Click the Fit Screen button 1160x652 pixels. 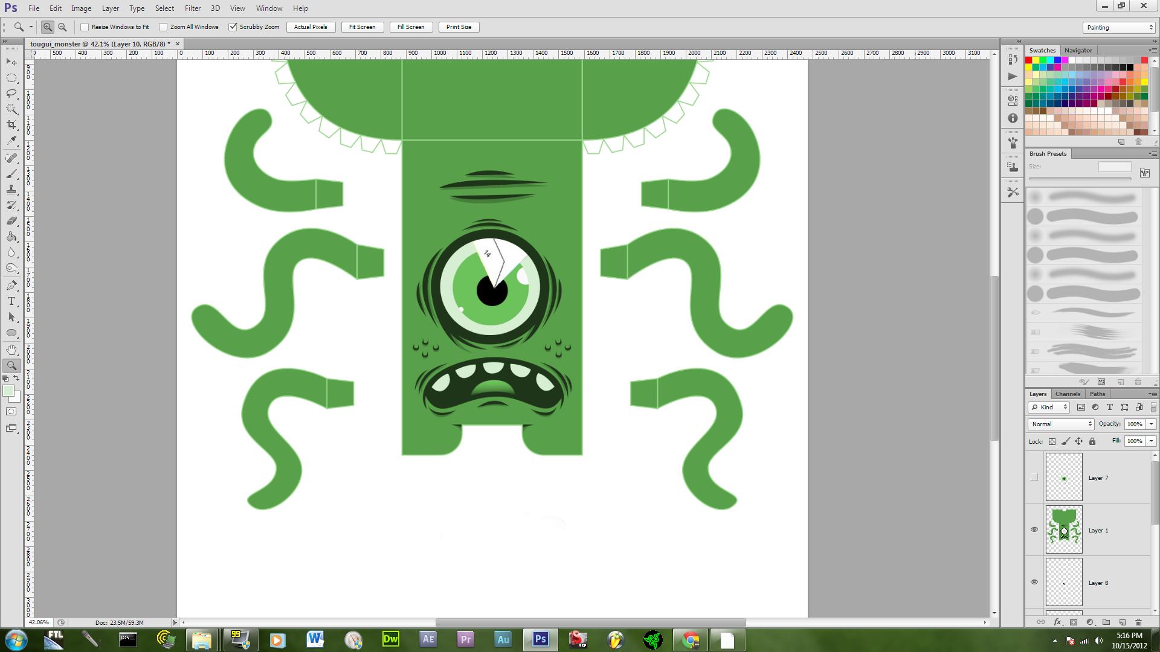pos(362,27)
